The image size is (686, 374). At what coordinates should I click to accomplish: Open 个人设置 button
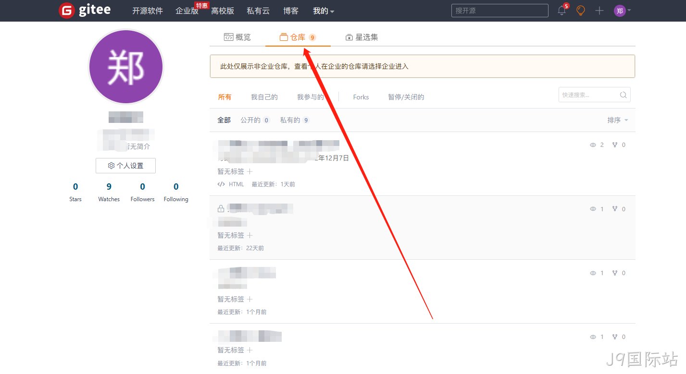pos(125,166)
